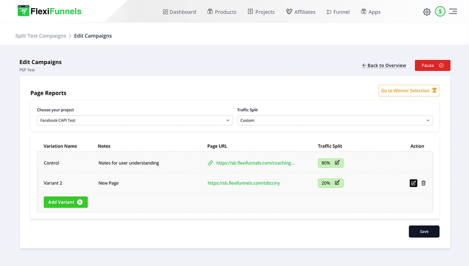Viewport: 469px width, 266px height.
Task: Click the black edit icon for Variant 2
Action: tap(413, 183)
